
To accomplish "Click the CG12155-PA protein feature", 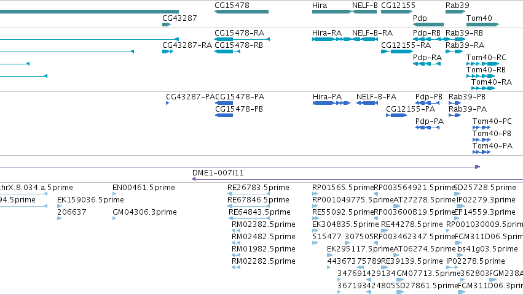I will (396, 115).
